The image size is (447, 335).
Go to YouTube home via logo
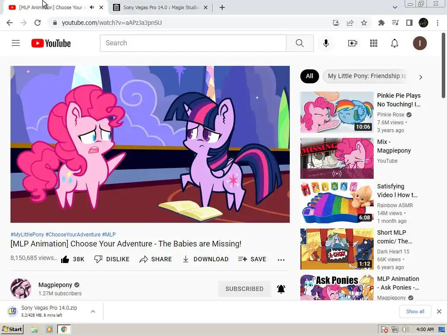point(51,43)
